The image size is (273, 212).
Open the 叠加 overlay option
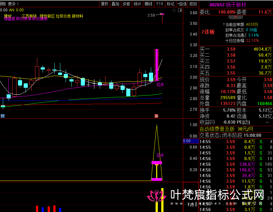[116, 4]
